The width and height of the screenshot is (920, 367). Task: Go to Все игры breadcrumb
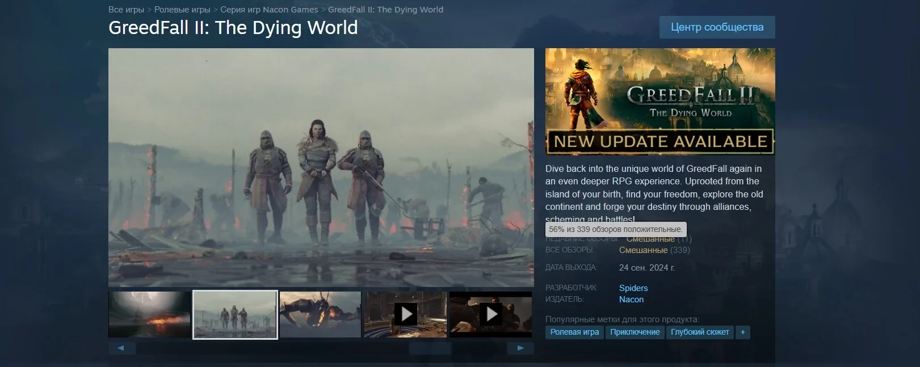click(x=126, y=10)
